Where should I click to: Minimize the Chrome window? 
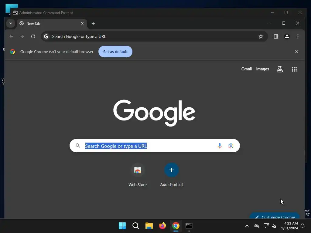(270, 23)
